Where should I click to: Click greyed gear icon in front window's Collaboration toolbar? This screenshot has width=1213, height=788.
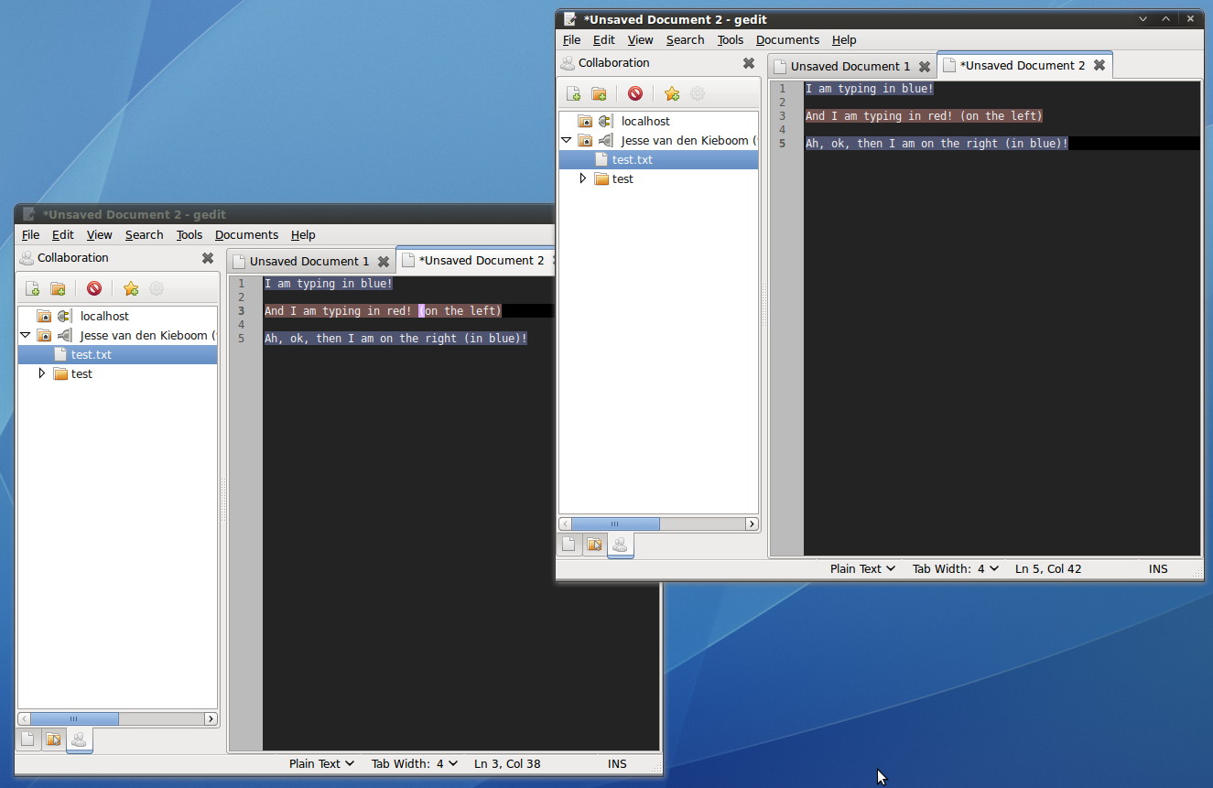(698, 93)
